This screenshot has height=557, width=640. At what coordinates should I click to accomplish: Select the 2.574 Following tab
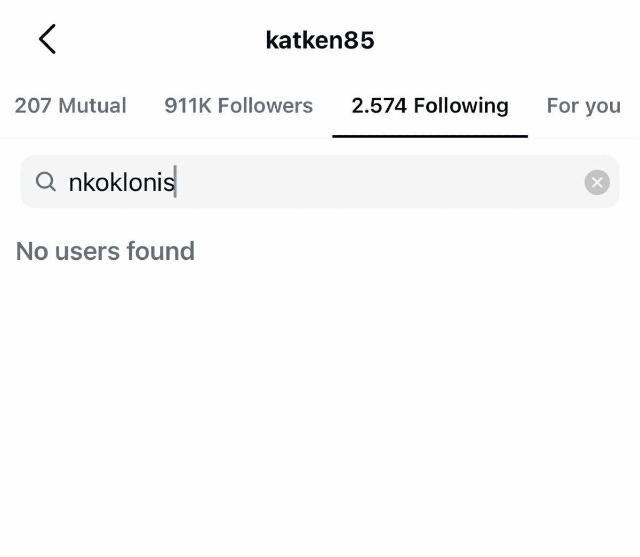[x=430, y=106]
